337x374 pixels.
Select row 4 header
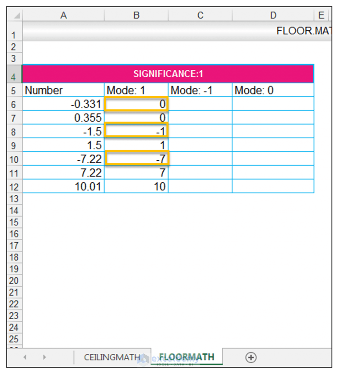coord(14,74)
